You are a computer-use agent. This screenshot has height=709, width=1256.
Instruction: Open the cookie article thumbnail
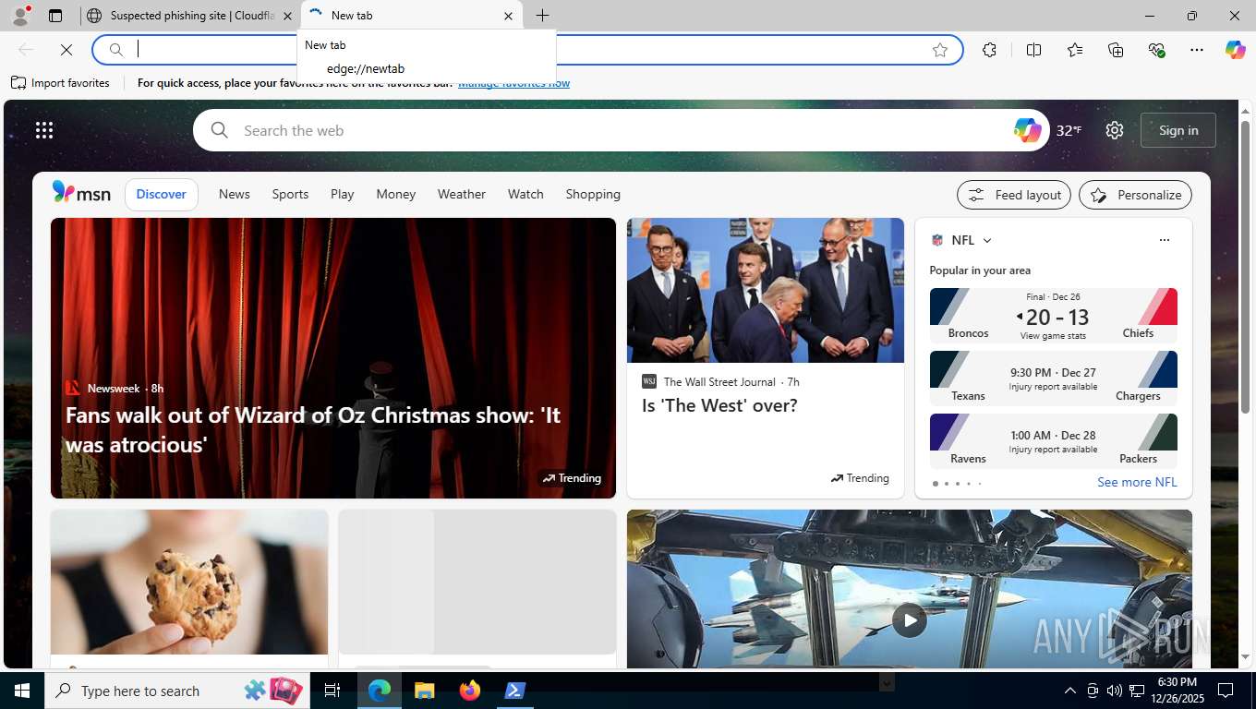point(189,582)
